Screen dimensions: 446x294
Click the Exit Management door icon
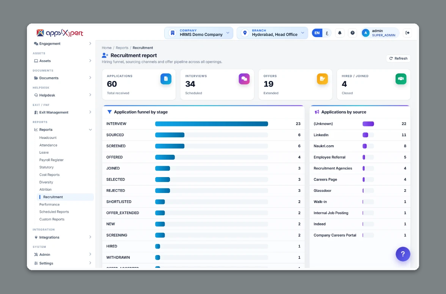[36, 112]
